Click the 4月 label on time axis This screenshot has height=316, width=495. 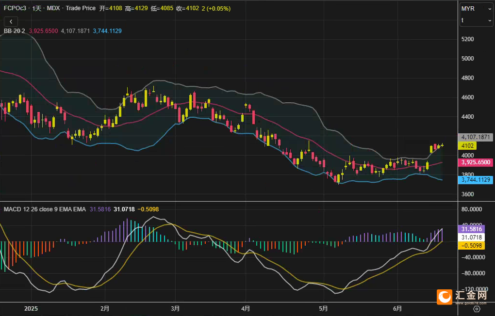[246, 308]
